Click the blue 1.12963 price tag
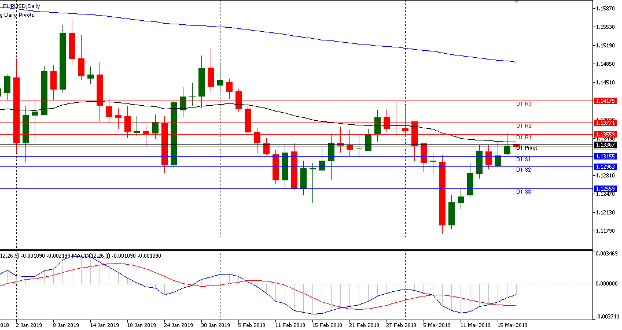 pyautogui.click(x=605, y=166)
